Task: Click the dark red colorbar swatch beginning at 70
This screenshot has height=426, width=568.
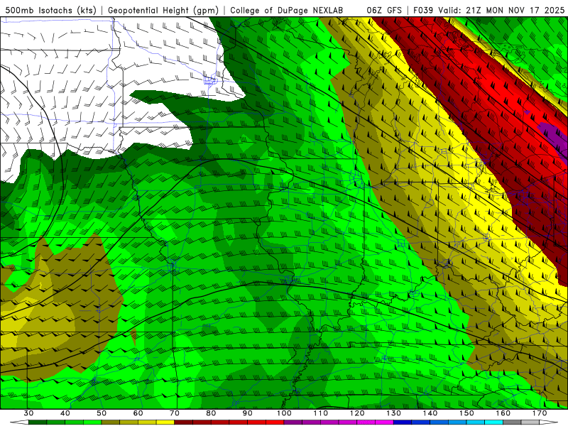Action: [184, 422]
